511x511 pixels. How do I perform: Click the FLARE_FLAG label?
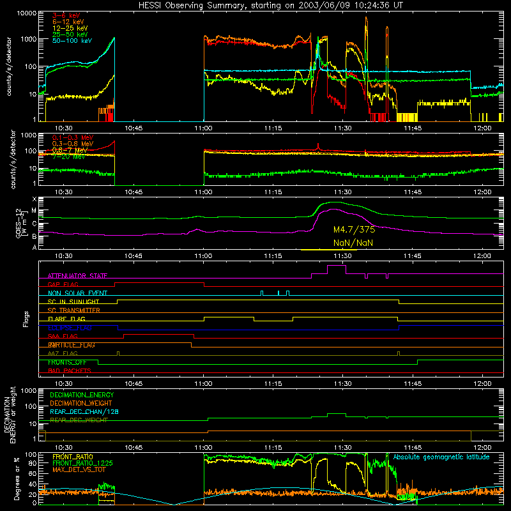66,319
